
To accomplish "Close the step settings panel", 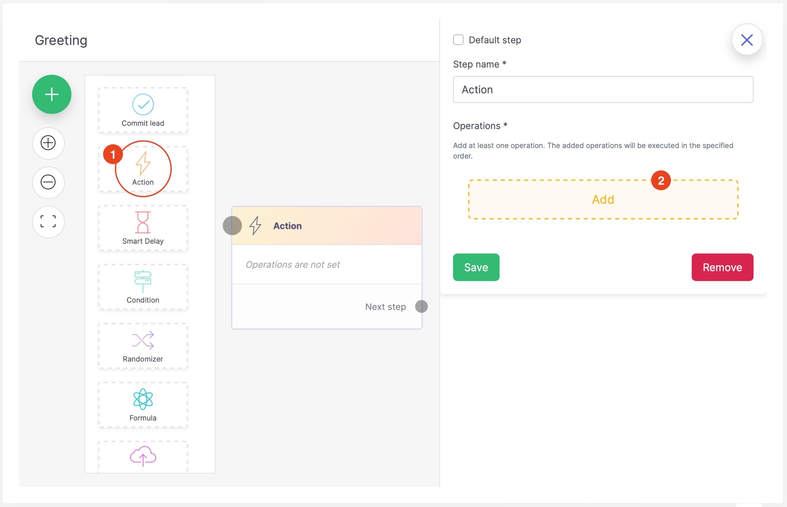I will point(746,40).
